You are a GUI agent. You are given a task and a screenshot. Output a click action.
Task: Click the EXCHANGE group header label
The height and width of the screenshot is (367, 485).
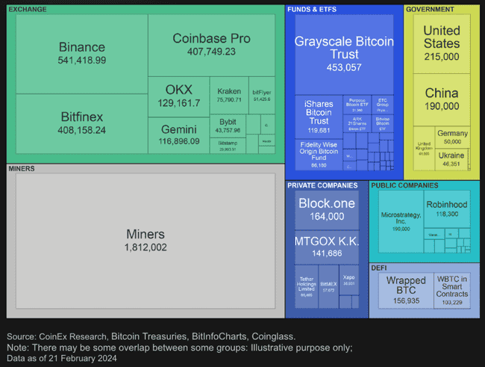click(x=28, y=9)
